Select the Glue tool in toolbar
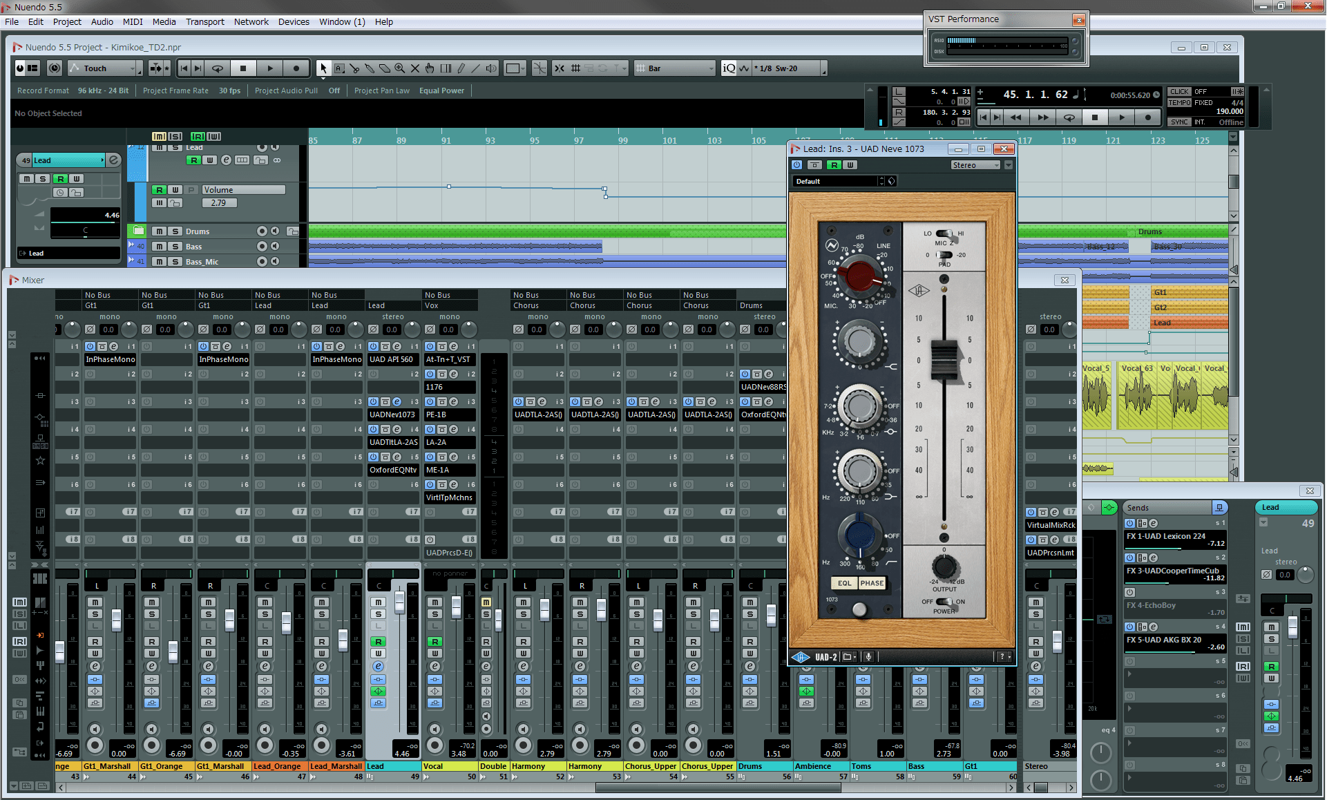 (x=370, y=68)
